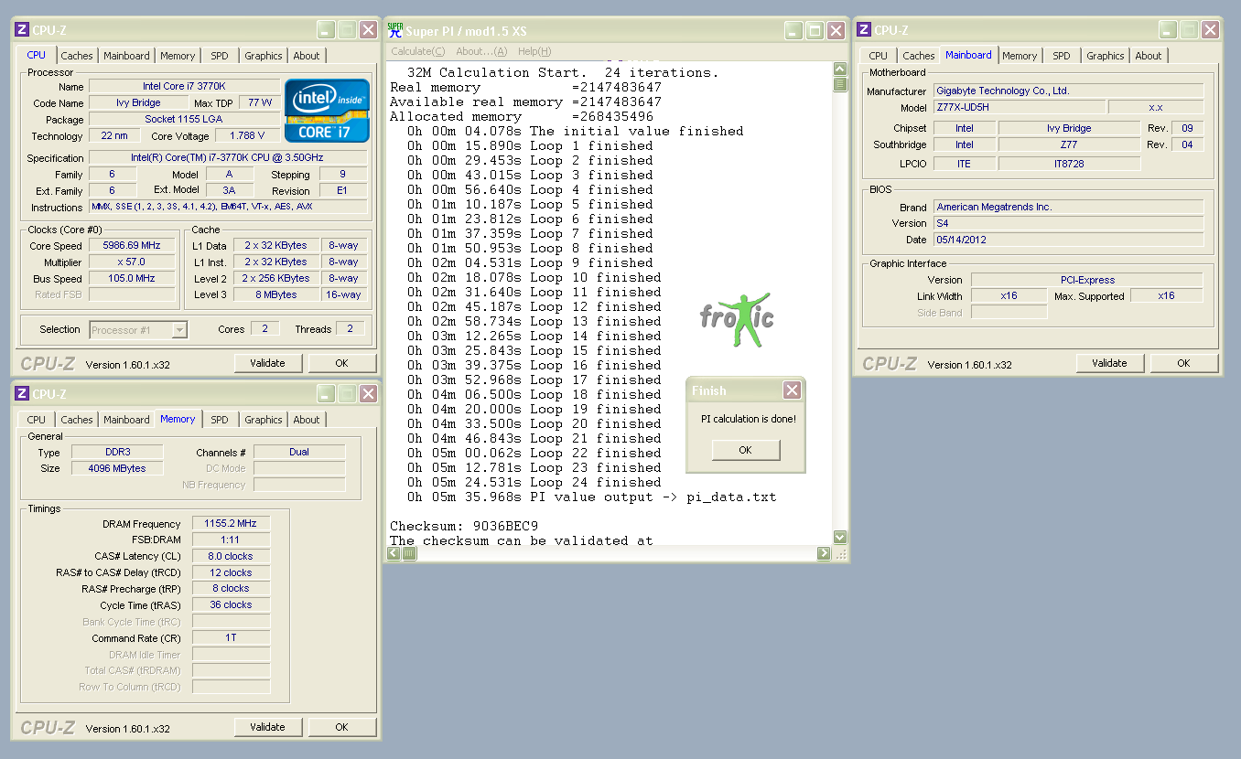Click OK in Memory CPU-Z window

click(x=341, y=727)
